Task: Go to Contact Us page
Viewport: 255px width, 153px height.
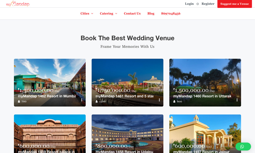Action: [x=132, y=14]
